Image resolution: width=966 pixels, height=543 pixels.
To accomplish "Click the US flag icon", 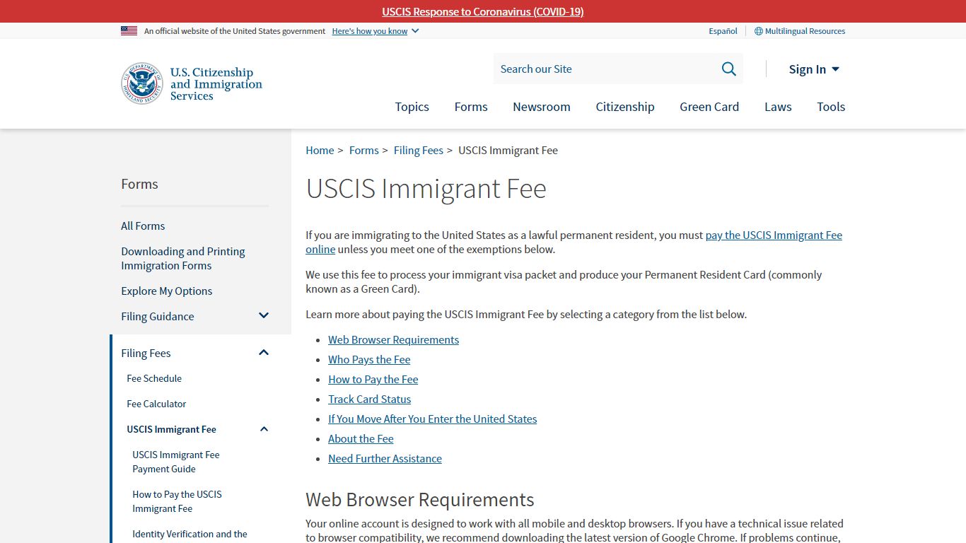I will [x=129, y=31].
